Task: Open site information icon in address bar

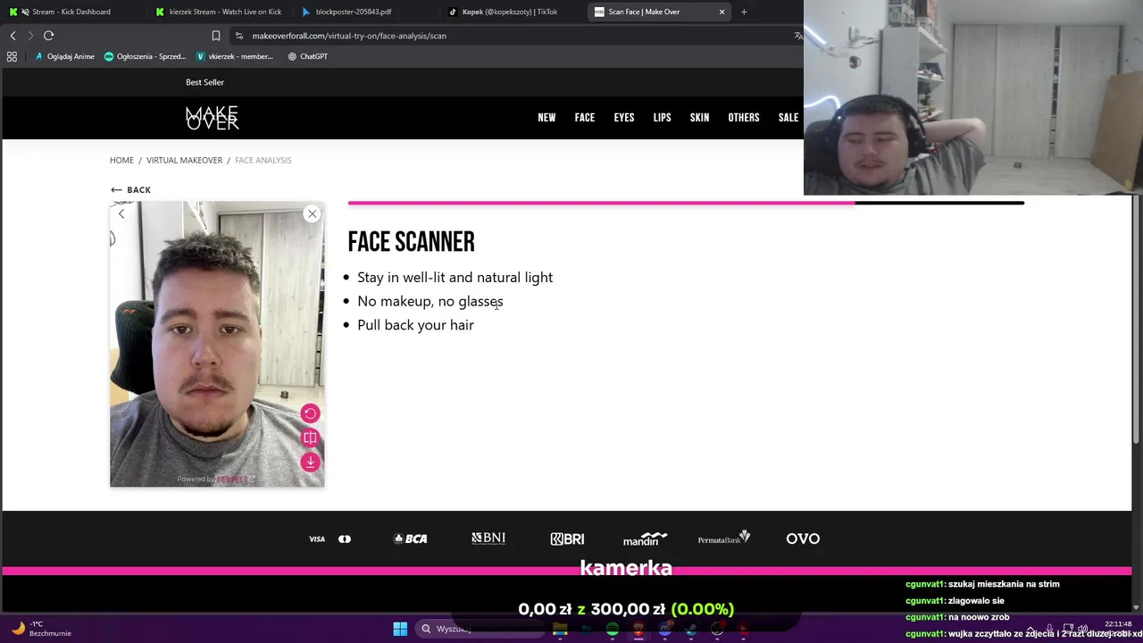Action: (x=238, y=36)
